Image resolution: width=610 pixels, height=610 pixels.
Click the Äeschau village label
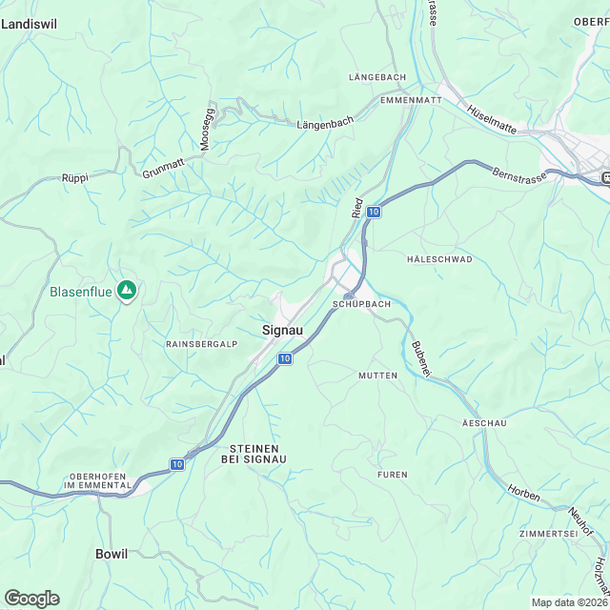click(484, 423)
